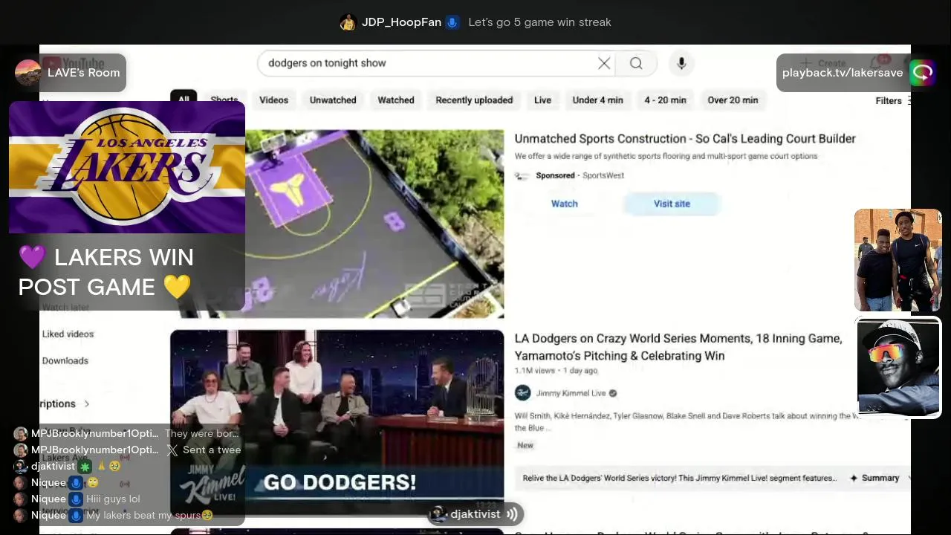Image resolution: width=951 pixels, height=535 pixels.
Task: Click the playback.tv/lakersave link
Action: click(843, 73)
